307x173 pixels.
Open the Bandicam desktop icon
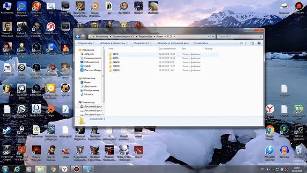pos(299,8)
